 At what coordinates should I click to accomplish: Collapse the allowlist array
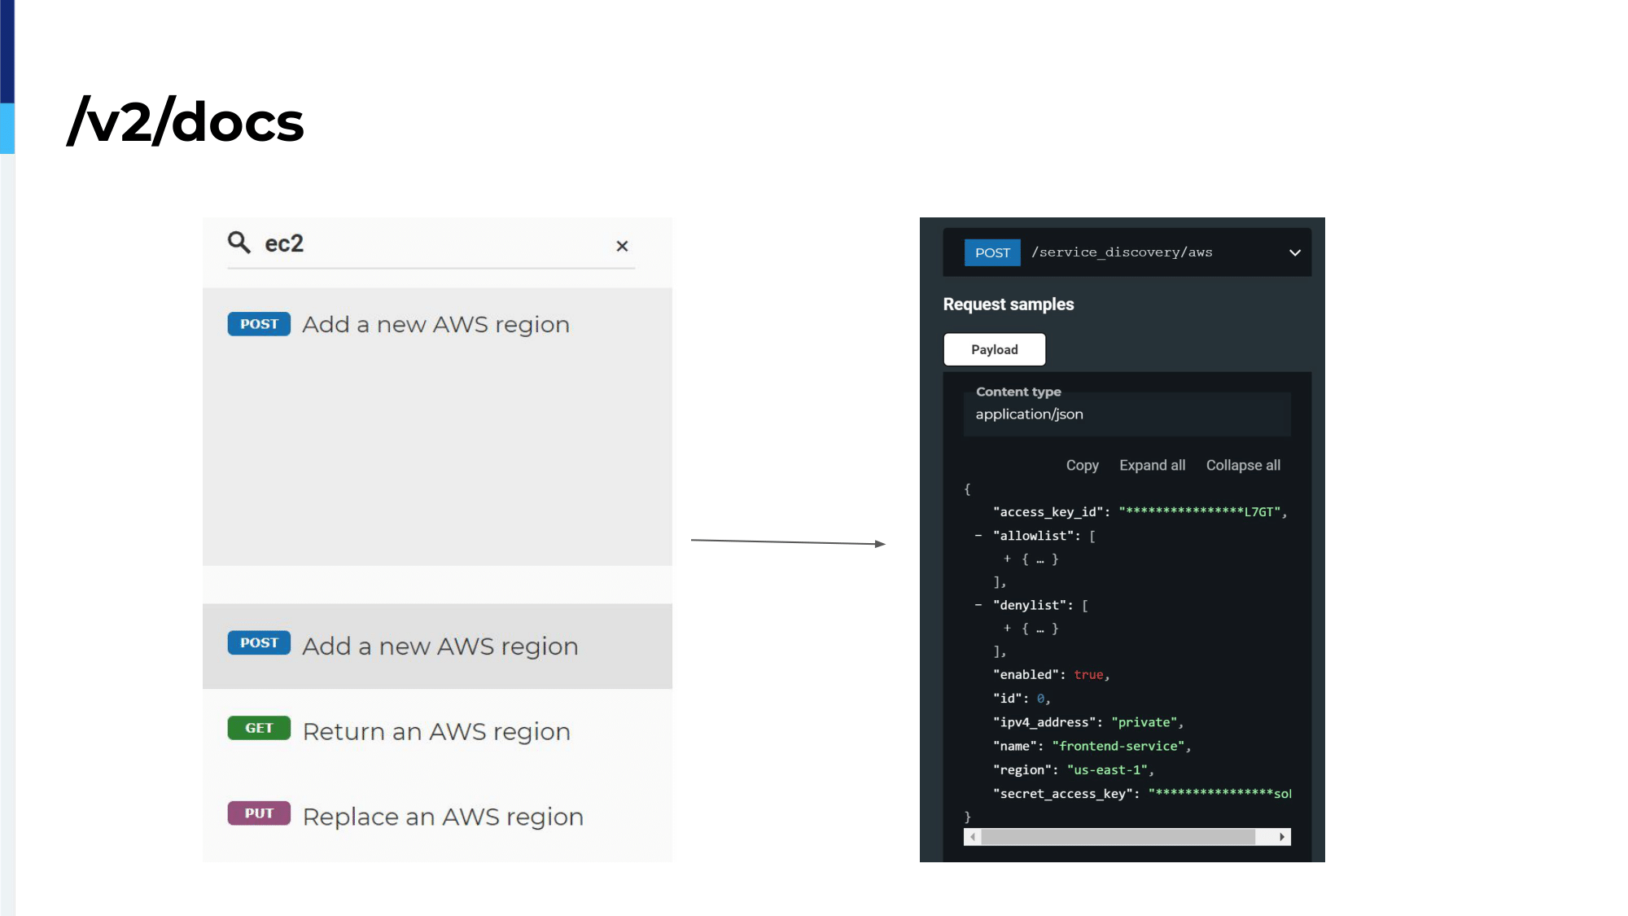tap(978, 536)
